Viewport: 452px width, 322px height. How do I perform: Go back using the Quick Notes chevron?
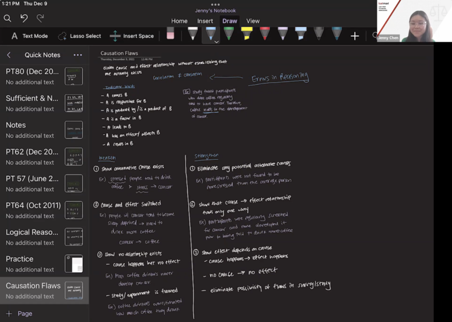(9, 55)
